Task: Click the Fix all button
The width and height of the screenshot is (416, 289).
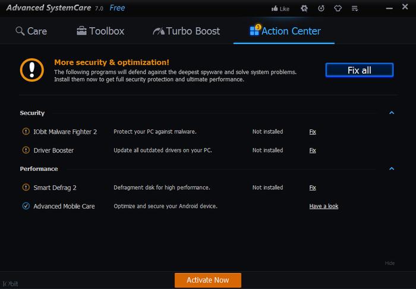Action: 360,70
